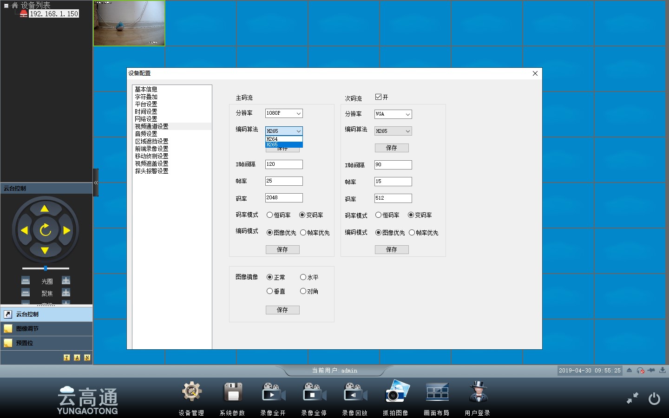Image resolution: width=669 pixels, height=418 pixels.
Task: Switch to 网络设置 settings page
Action: pyautogui.click(x=146, y=118)
